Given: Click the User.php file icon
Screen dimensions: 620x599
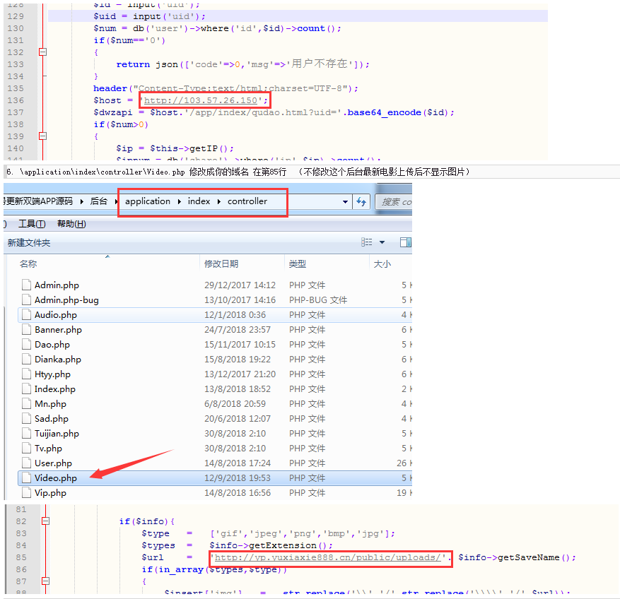Looking at the screenshot, I should click(26, 463).
